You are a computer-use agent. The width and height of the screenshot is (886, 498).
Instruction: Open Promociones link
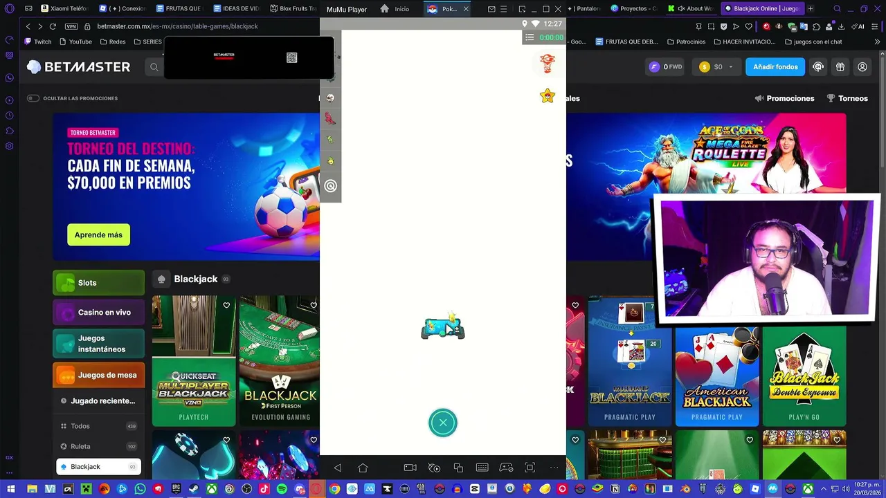[x=784, y=98]
